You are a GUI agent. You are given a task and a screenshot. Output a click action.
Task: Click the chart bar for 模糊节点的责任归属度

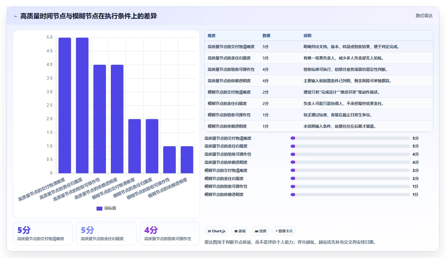tap(152, 146)
